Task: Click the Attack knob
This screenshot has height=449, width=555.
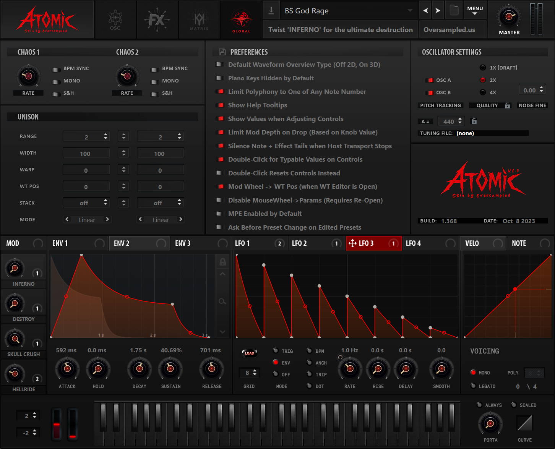Action: (x=67, y=369)
